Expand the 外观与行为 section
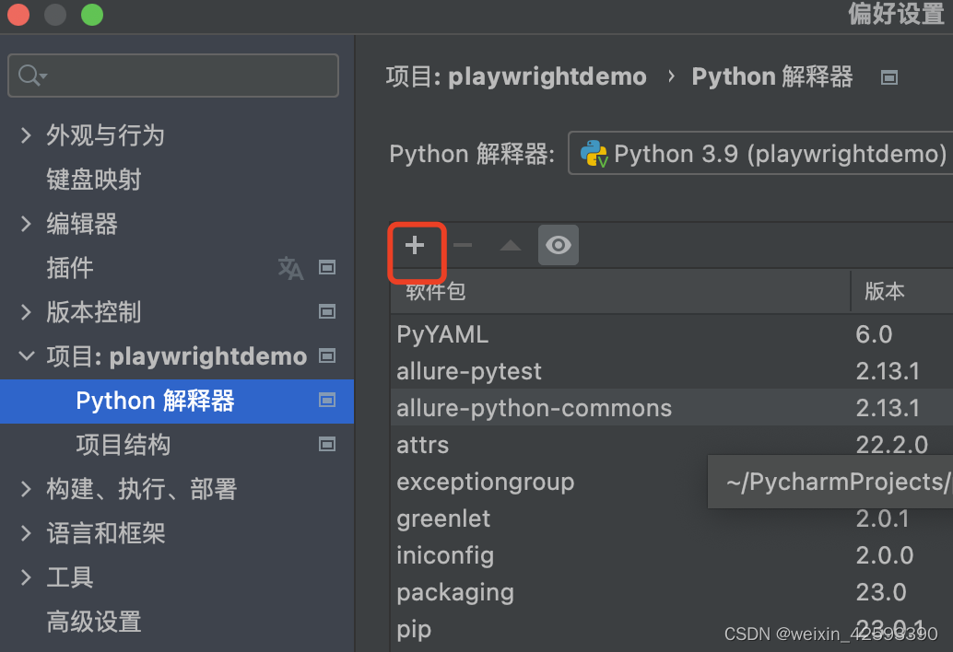The width and height of the screenshot is (953, 652). (25, 135)
